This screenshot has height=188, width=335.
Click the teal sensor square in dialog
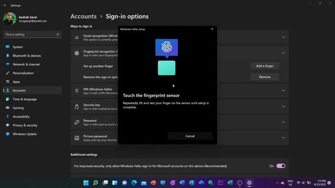166,68
